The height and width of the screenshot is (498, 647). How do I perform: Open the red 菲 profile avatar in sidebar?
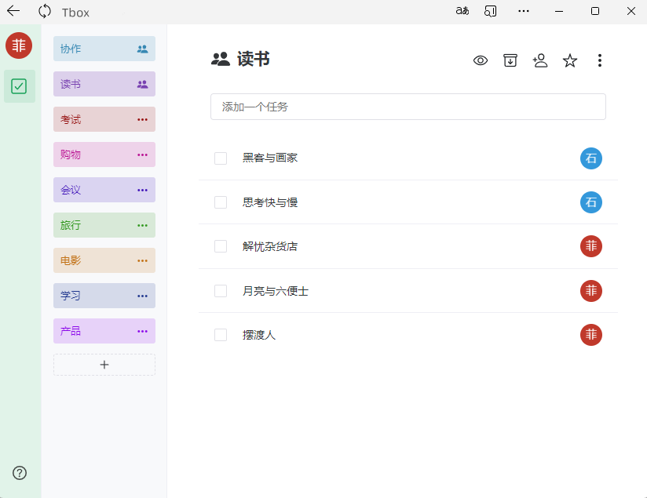pos(19,45)
